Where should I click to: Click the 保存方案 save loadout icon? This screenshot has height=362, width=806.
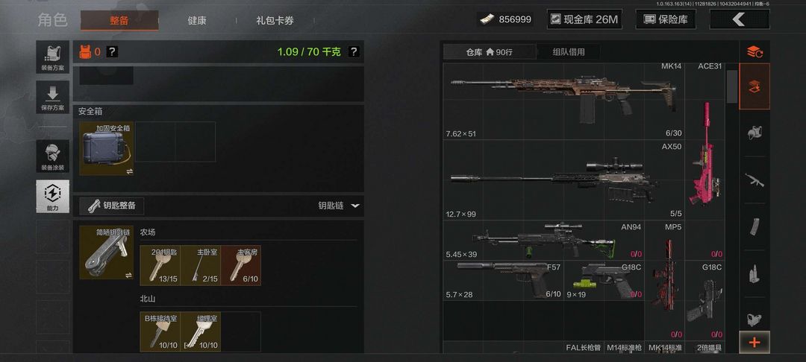click(x=53, y=98)
